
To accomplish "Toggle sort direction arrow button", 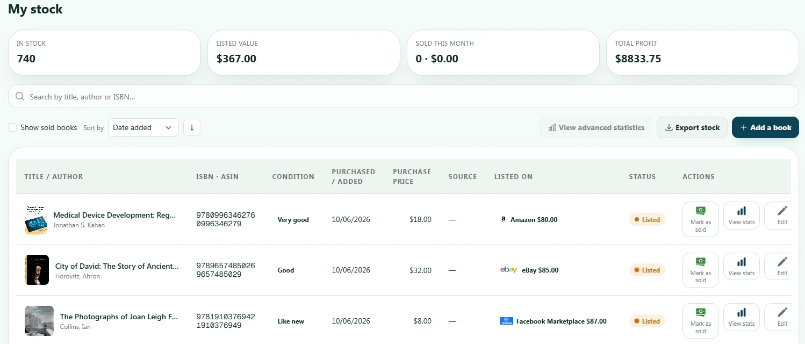I will [x=192, y=127].
